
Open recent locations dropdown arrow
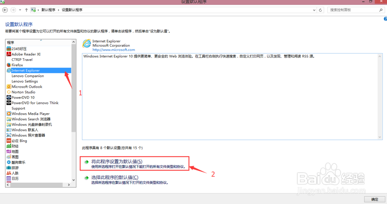click(x=20, y=10)
